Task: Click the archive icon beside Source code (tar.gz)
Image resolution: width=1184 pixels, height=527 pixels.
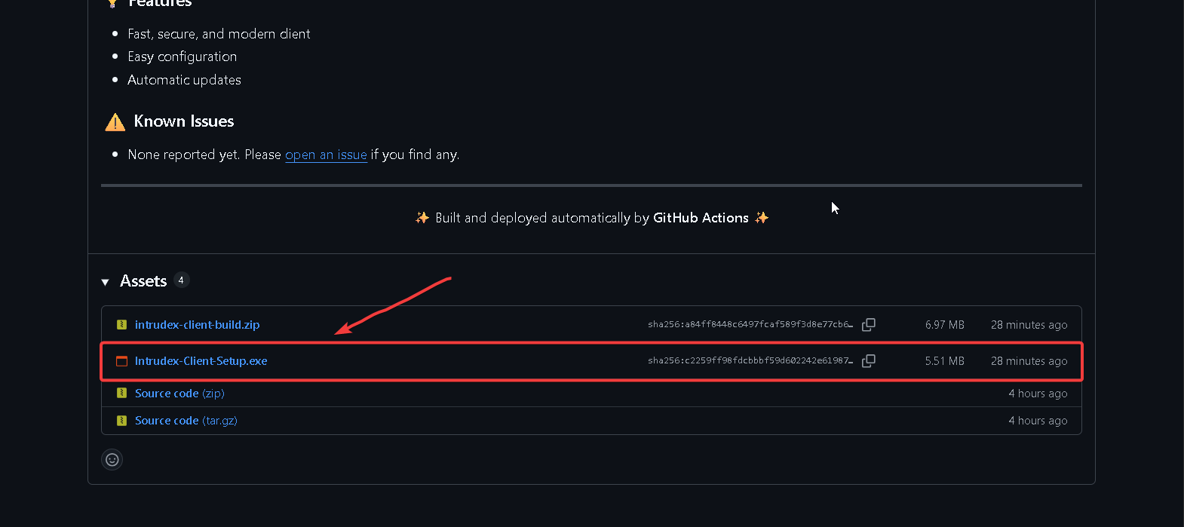Action: 121,421
